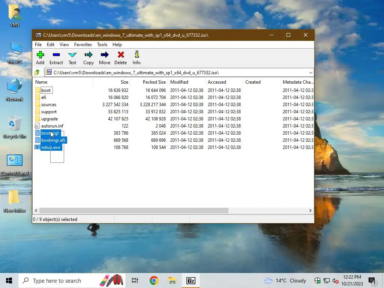
Task: Open the weather 14°C Cloudy widget
Action: [285, 280]
